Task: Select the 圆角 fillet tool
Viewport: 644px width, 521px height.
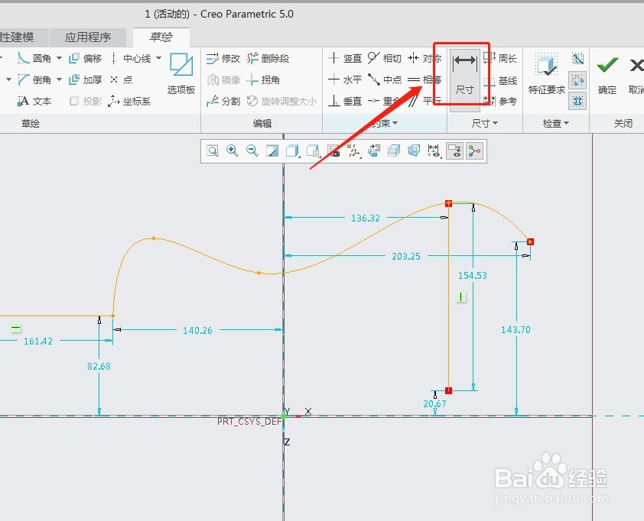Action: coord(34,58)
